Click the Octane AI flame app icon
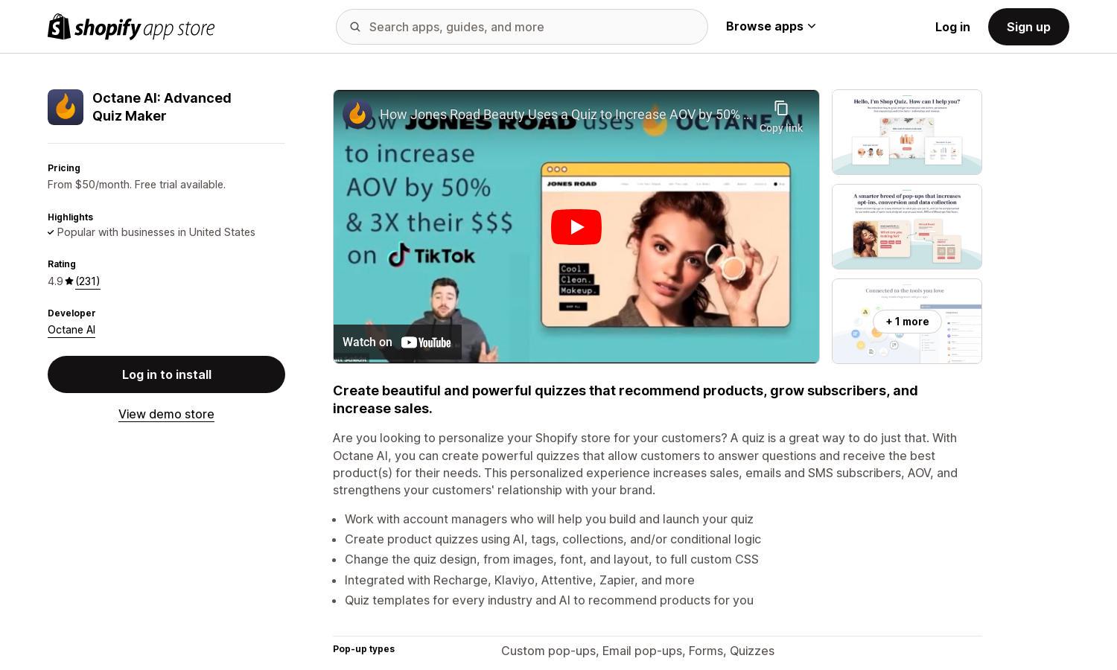 66,107
